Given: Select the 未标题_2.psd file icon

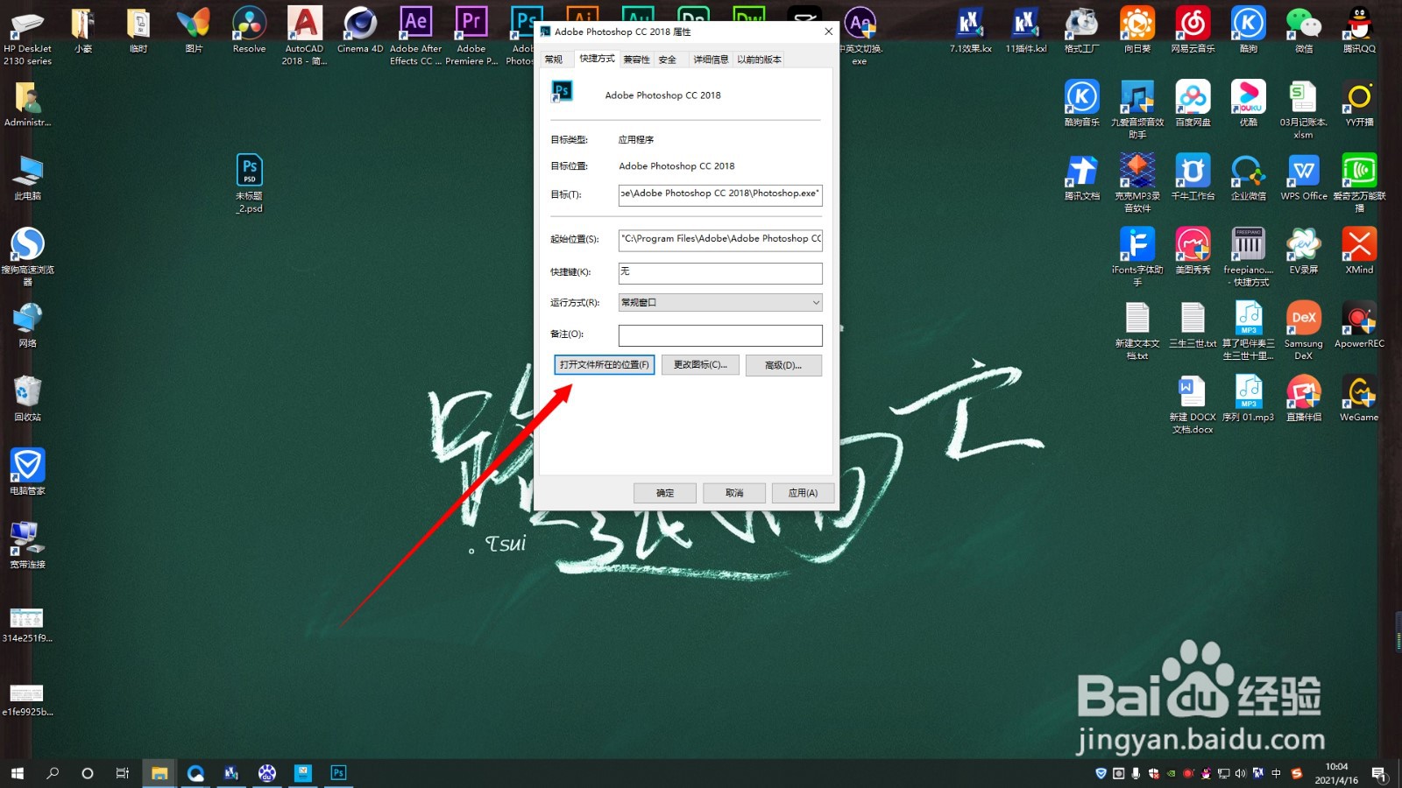Looking at the screenshot, I should (x=249, y=184).
